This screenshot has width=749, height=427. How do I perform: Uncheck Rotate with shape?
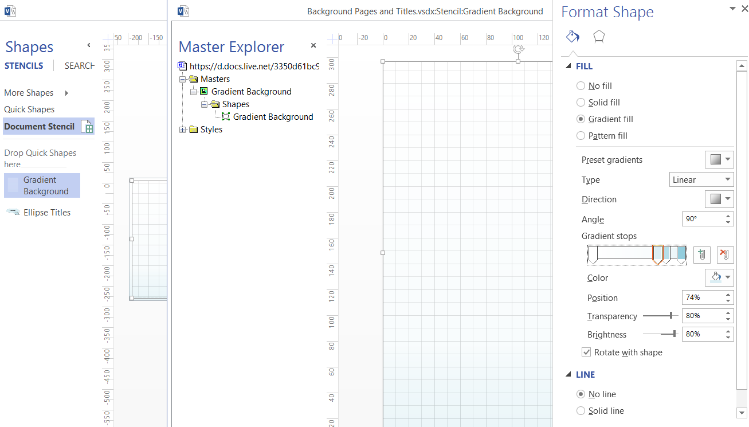click(586, 352)
